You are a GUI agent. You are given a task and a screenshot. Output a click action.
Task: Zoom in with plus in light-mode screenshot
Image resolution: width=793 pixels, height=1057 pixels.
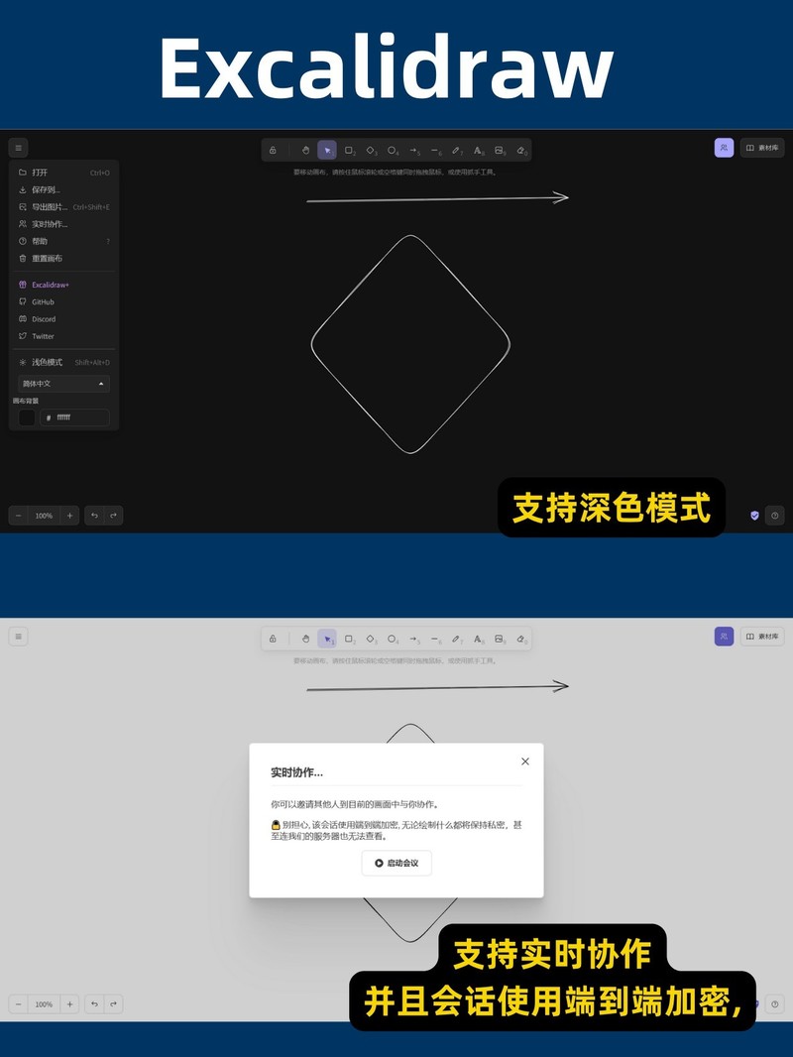pos(69,1004)
